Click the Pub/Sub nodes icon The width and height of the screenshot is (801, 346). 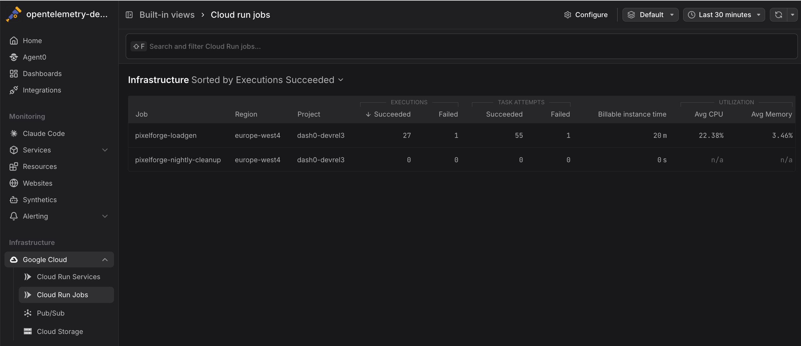(28, 313)
